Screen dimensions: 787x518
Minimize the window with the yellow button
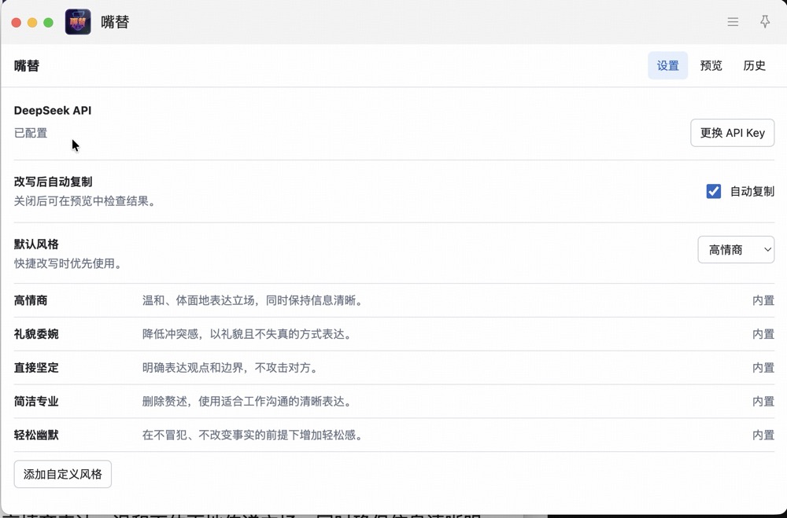(32, 23)
